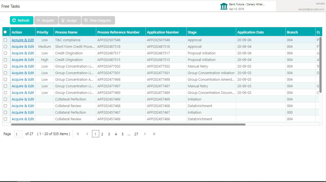Check the row for APP202507546
The width and height of the screenshot is (326, 182).
point(6,40)
